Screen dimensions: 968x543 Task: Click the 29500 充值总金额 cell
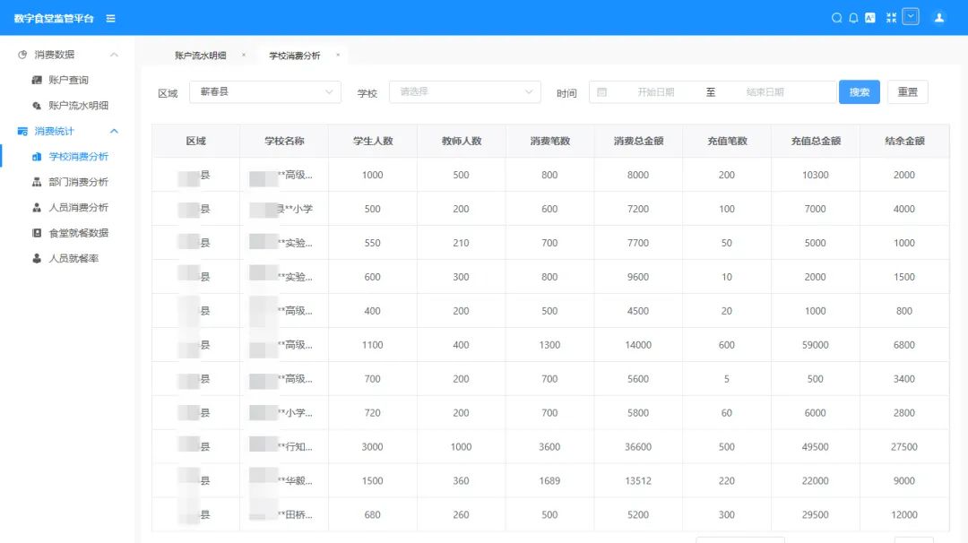815,514
